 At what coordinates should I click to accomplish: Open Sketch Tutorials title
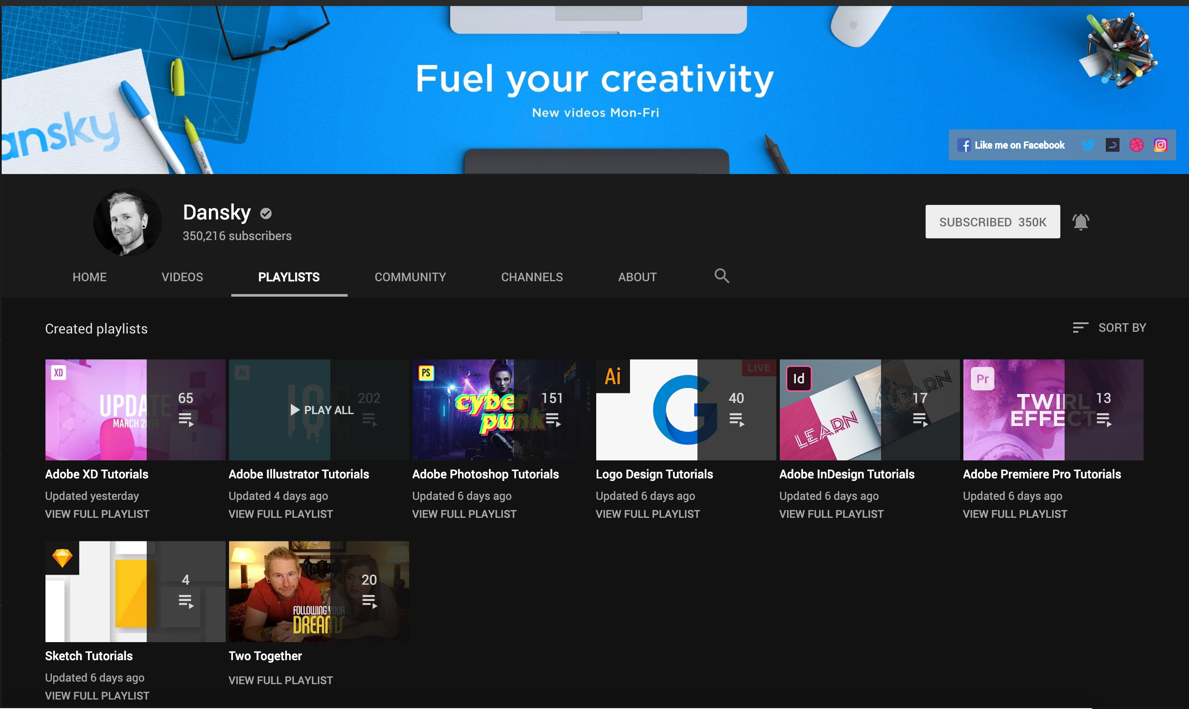point(89,655)
